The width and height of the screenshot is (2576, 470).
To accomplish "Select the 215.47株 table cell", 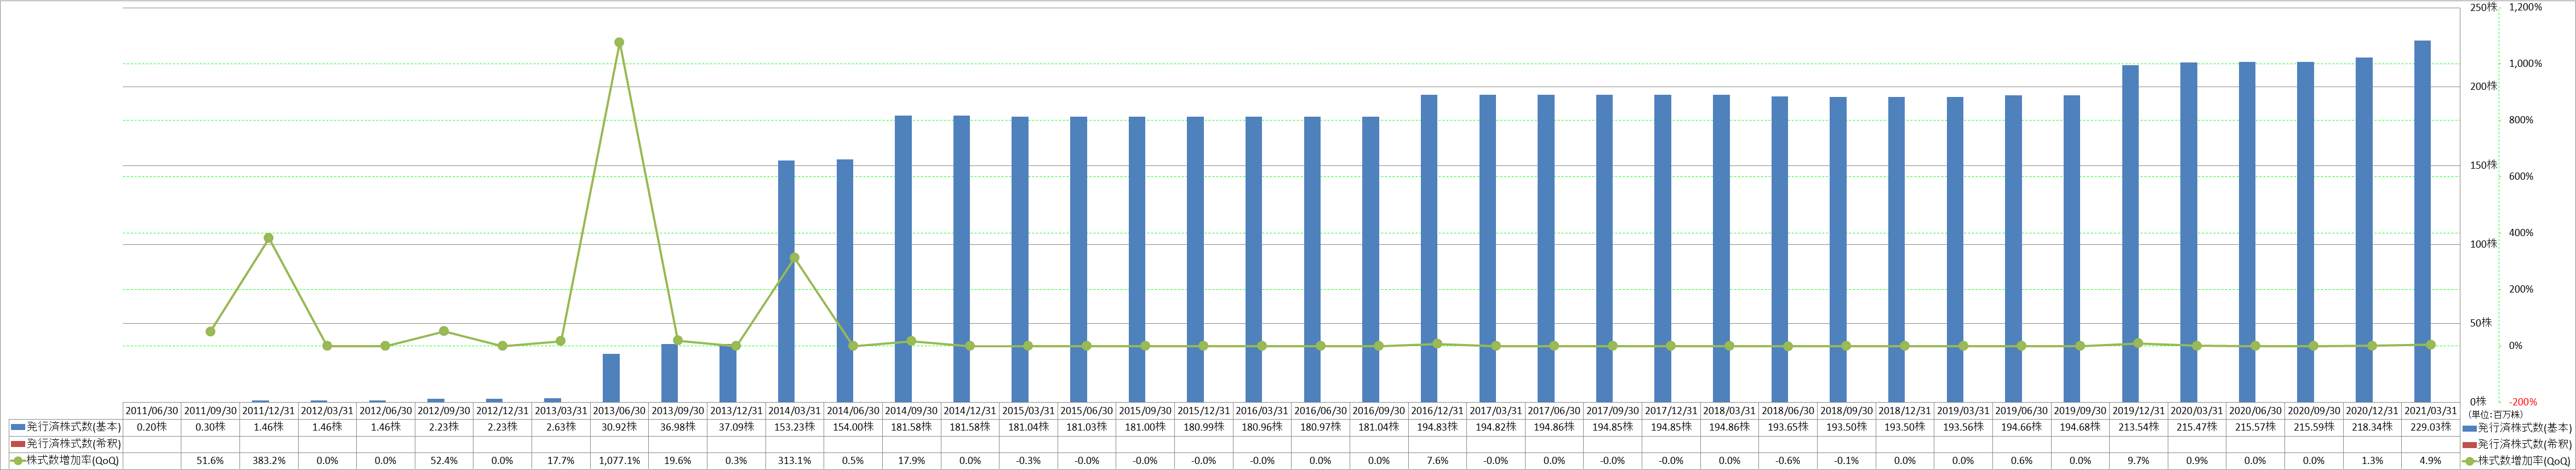I will [2197, 427].
